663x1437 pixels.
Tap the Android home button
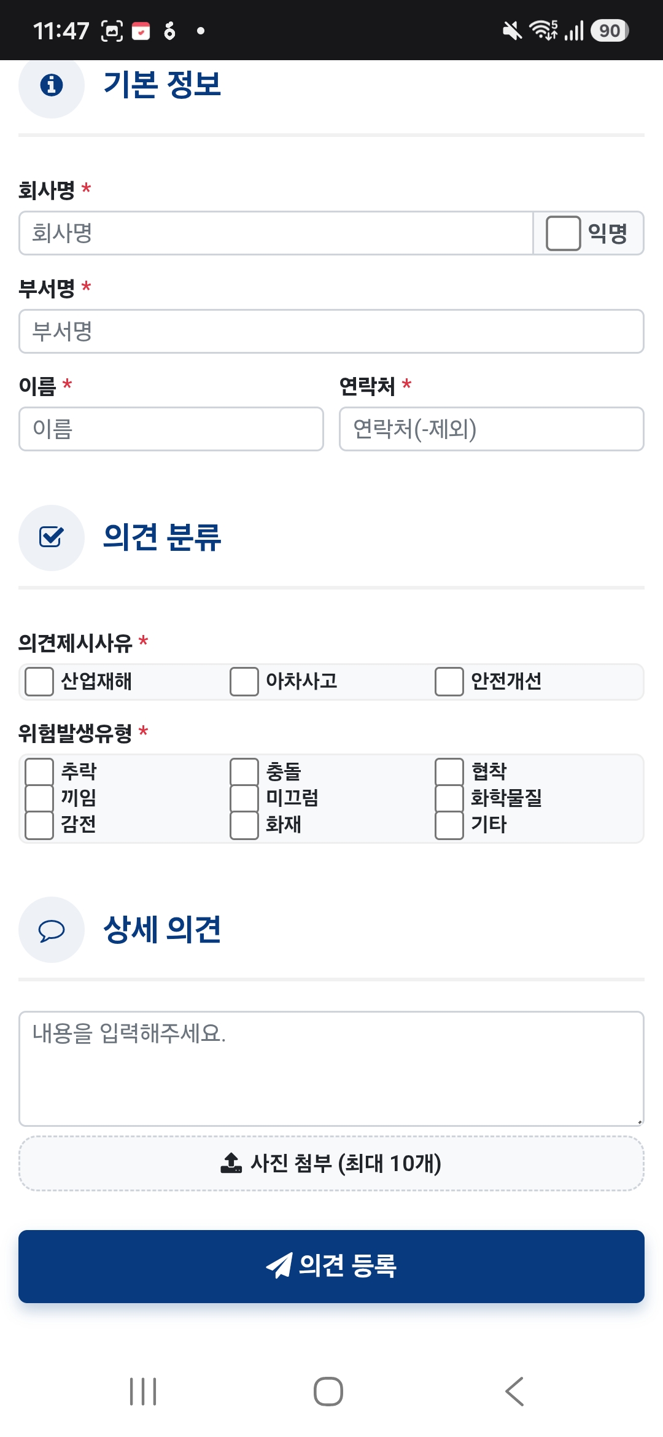[x=328, y=1391]
